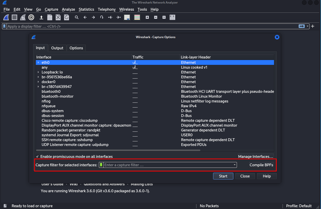
Task: Click the Close button in Capture Options
Action: pyautogui.click(x=245, y=176)
